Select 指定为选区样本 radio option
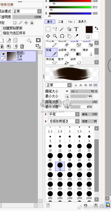This screenshot has height=211, width=111. [x=1, y=33]
